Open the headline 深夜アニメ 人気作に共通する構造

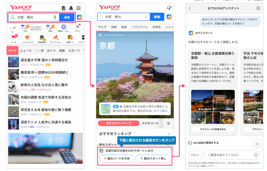coord(46,122)
